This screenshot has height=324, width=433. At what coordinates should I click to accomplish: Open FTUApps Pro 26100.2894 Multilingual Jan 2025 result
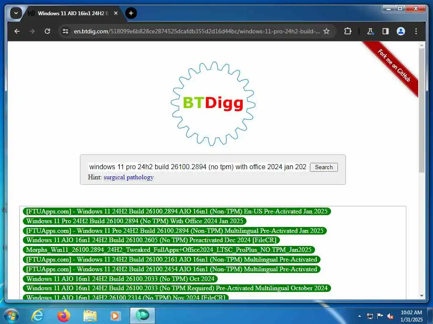[175, 231]
